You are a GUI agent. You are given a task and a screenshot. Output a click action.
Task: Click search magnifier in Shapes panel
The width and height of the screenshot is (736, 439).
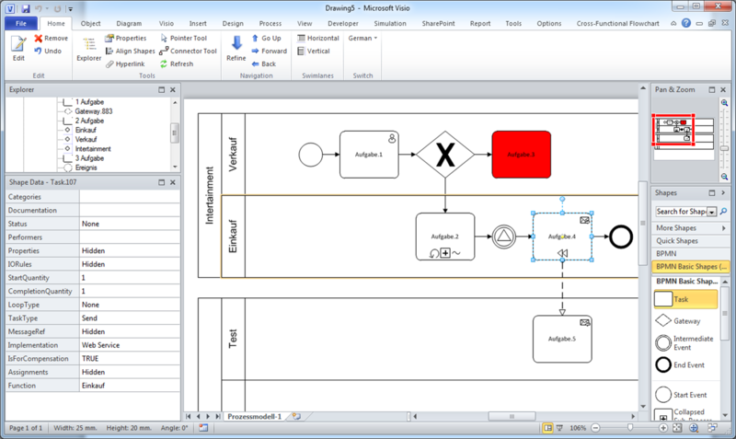pyautogui.click(x=723, y=212)
